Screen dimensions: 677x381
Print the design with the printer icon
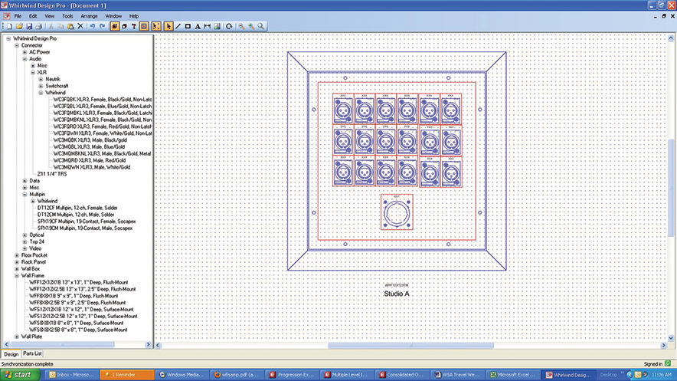(39, 26)
